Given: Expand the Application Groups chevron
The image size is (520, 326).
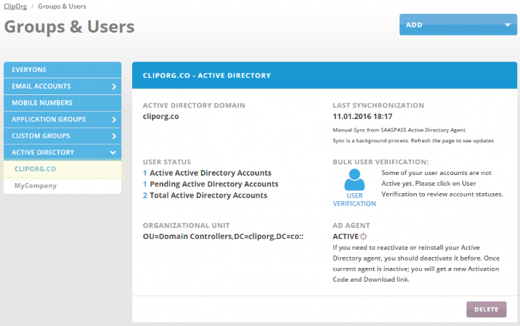Looking at the screenshot, I should (x=113, y=119).
